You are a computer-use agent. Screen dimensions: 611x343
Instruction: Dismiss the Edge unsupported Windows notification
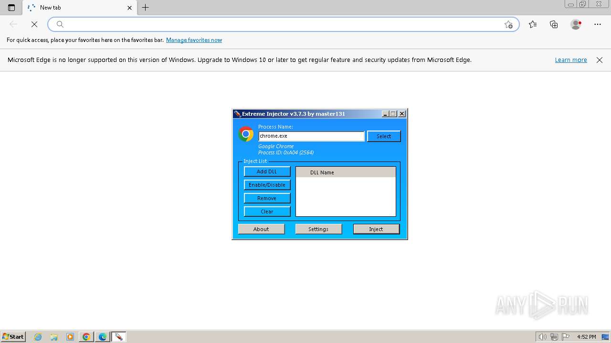tap(600, 60)
